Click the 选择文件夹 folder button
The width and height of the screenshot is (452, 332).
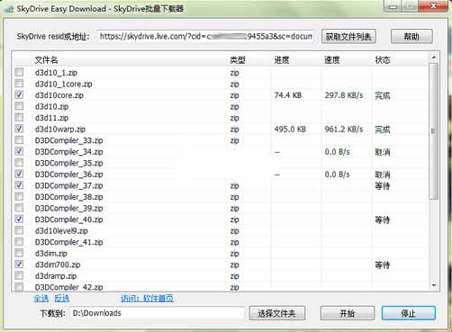pyautogui.click(x=276, y=313)
